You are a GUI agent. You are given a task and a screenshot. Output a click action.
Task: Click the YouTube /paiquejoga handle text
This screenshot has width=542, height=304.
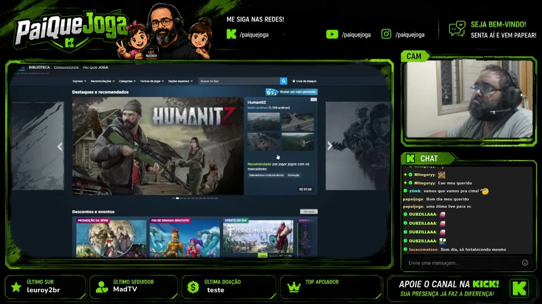coord(356,35)
